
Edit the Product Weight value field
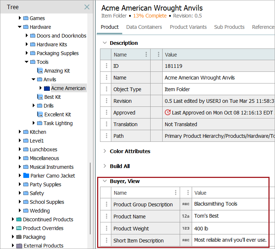233,228
